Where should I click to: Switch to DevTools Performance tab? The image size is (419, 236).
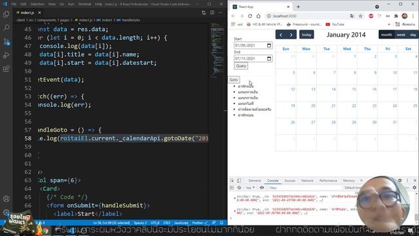coord(328,181)
